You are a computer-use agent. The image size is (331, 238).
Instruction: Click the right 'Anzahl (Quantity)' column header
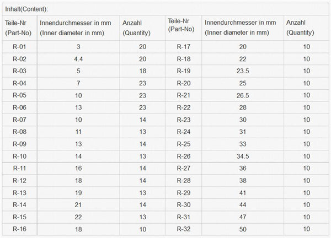click(x=301, y=28)
